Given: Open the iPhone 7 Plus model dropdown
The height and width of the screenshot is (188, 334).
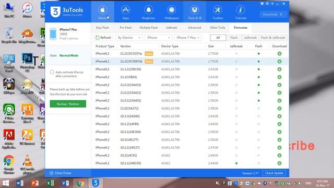Looking at the screenshot, I should coord(188,38).
